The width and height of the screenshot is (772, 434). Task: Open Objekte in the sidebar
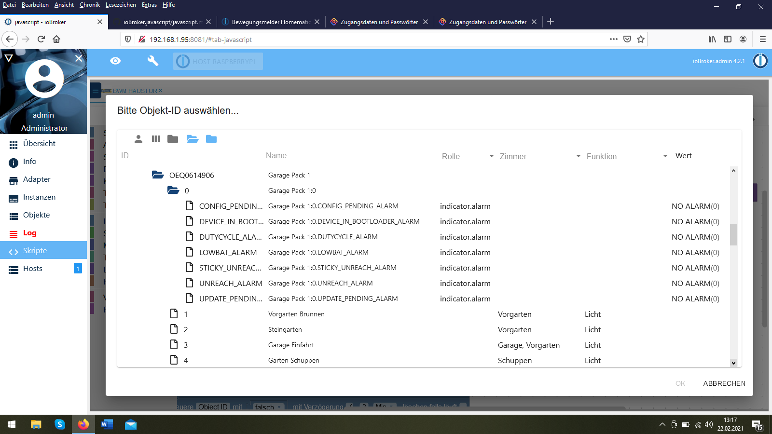43,215
